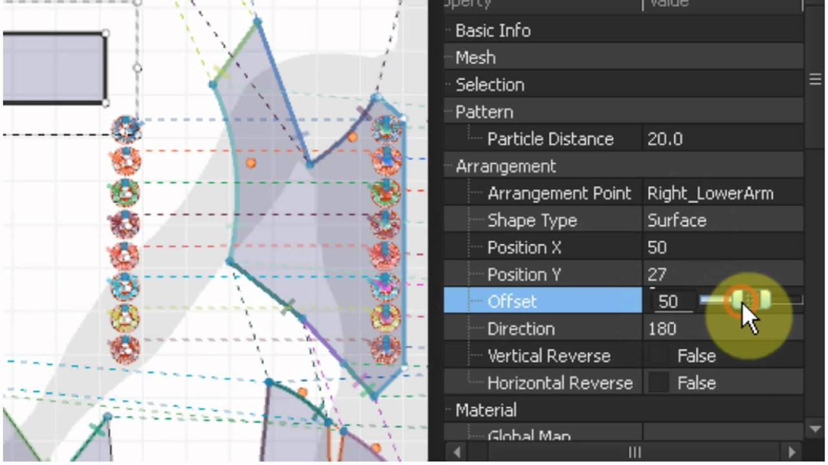Click the Particle Distance value field
828x465 pixels.
tap(723, 139)
